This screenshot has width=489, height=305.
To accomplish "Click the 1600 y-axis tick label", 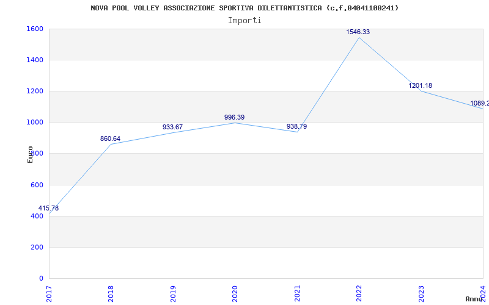I will [35, 29].
